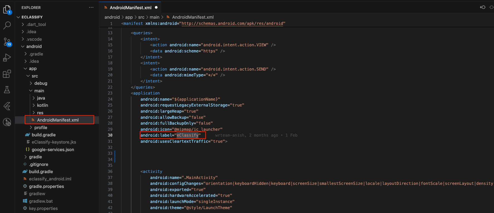Collapse the ECLASSIFY root folder
This screenshot has height=213, width=494.
coord(32,17)
